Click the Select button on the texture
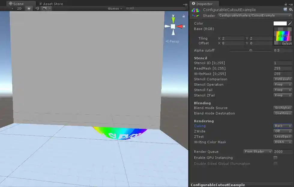The width and height of the screenshot is (294, 187). 286,43
